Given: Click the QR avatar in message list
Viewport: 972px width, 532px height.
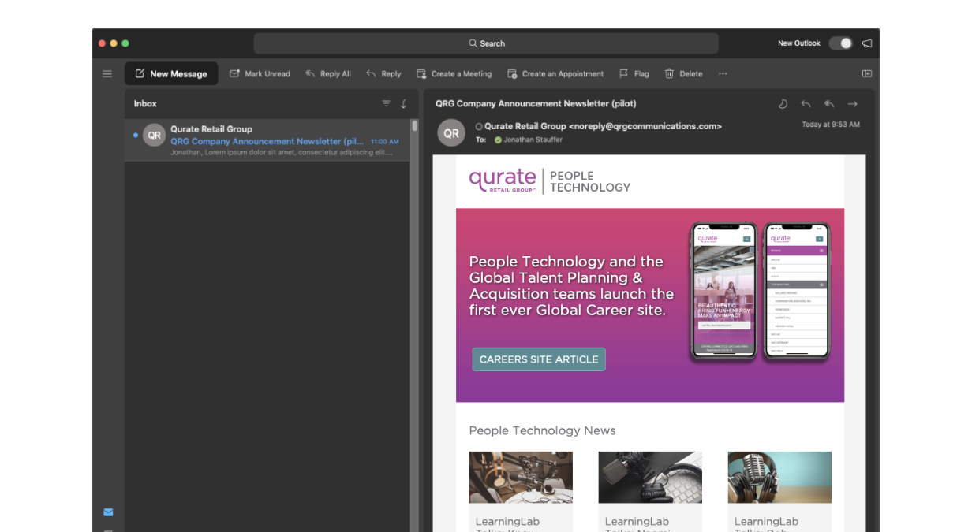Looking at the screenshot, I should coord(155,135).
